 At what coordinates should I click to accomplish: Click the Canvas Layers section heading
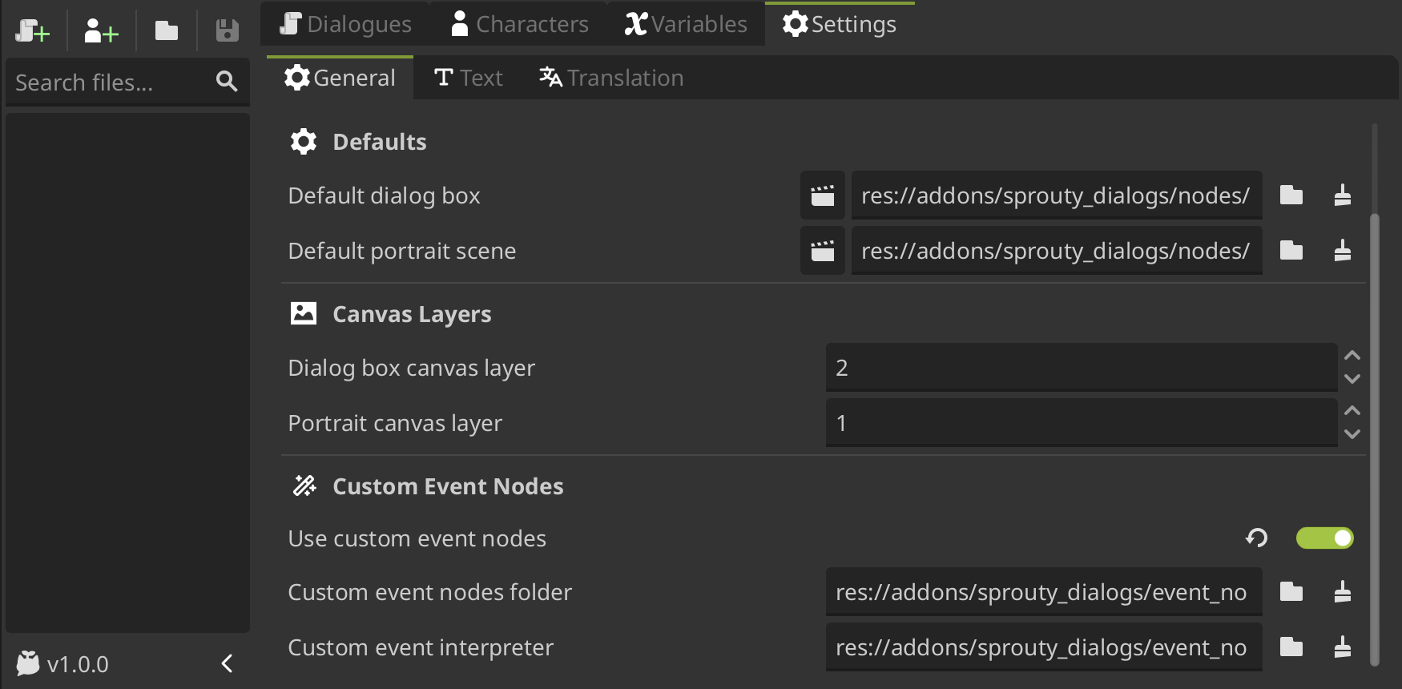coord(412,314)
